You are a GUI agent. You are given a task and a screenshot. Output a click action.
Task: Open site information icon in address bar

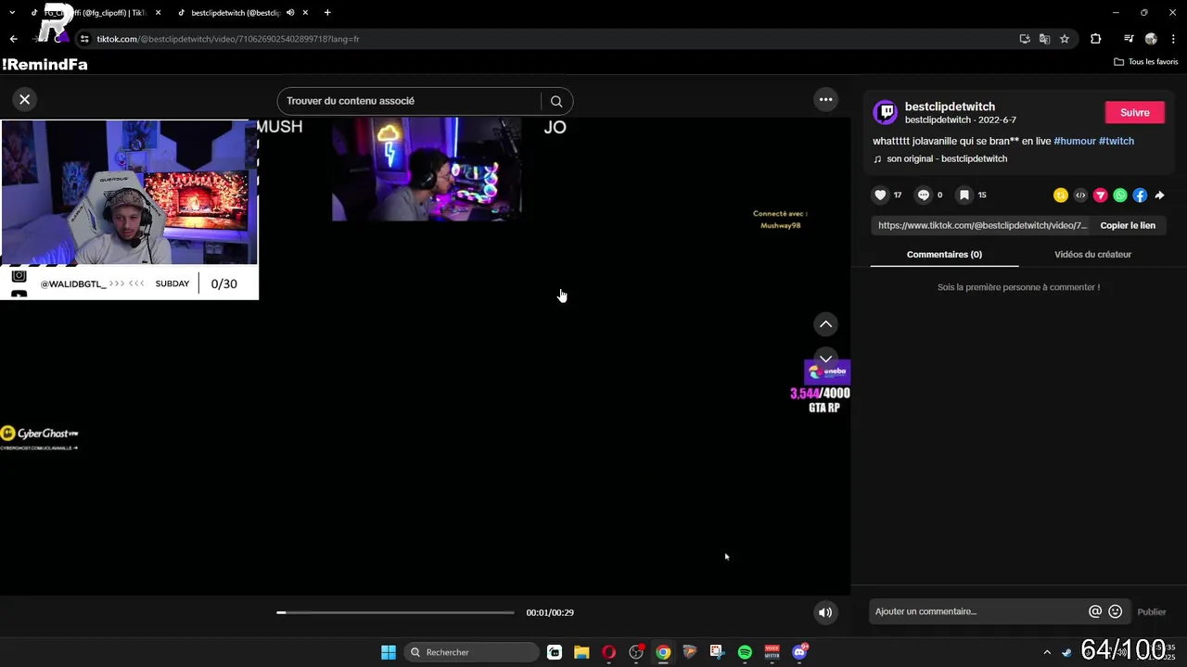[84, 39]
